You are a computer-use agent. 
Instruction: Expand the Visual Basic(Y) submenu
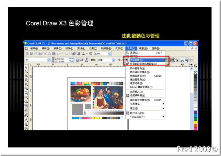163,117
